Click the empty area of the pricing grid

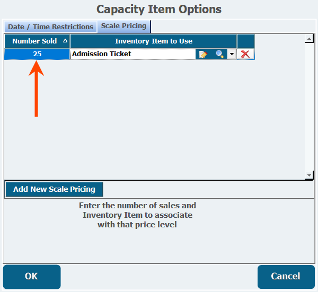click(154, 120)
